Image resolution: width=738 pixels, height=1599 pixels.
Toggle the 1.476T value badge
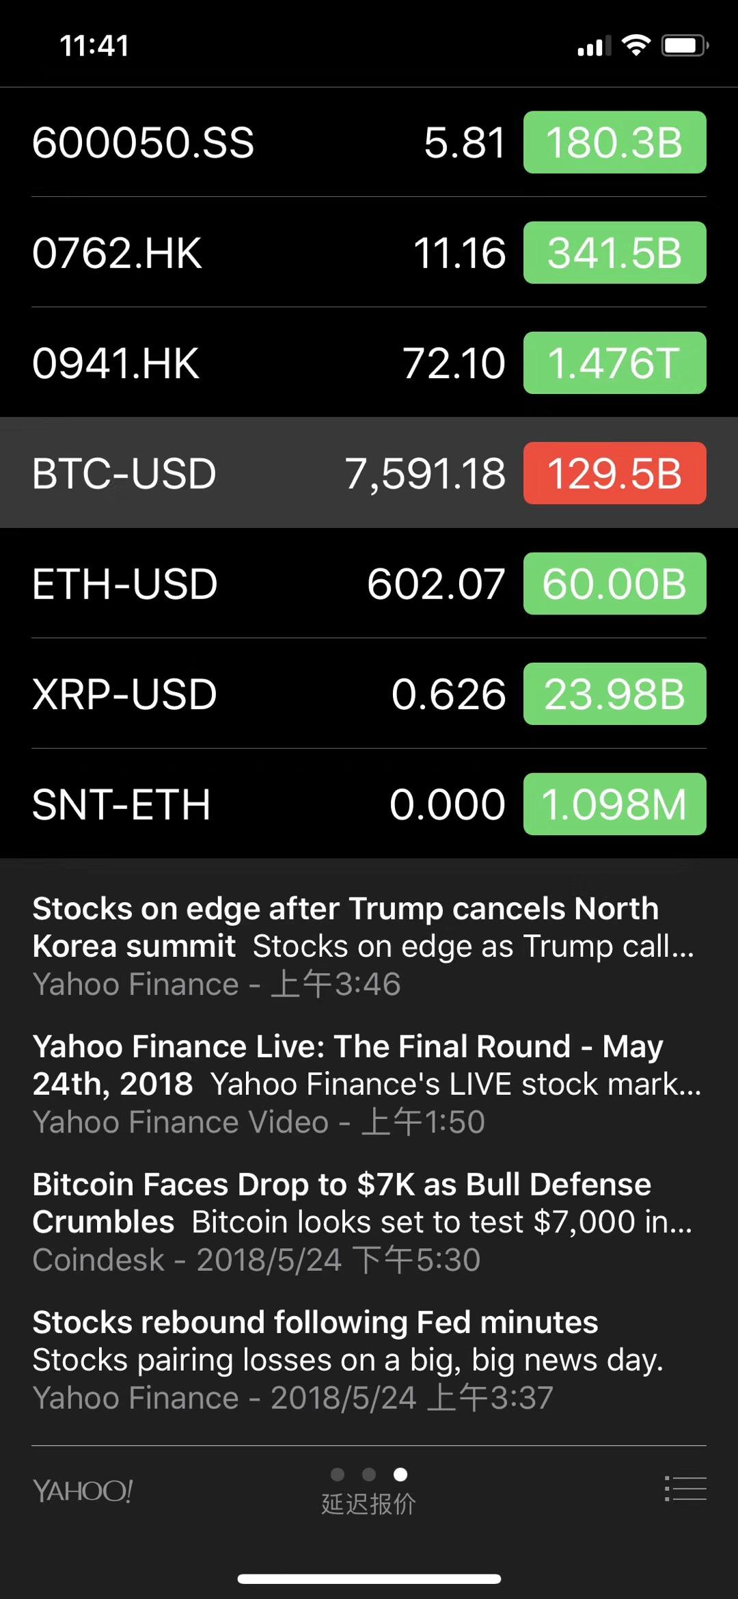[x=614, y=362]
